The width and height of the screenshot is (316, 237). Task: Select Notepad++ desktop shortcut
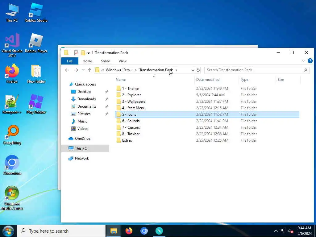coord(12,104)
